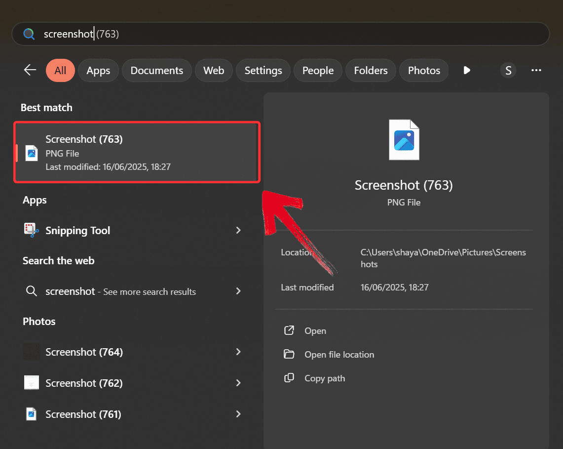The image size is (563, 449).
Task: Expand the web search result chevron
Action: pyautogui.click(x=238, y=291)
